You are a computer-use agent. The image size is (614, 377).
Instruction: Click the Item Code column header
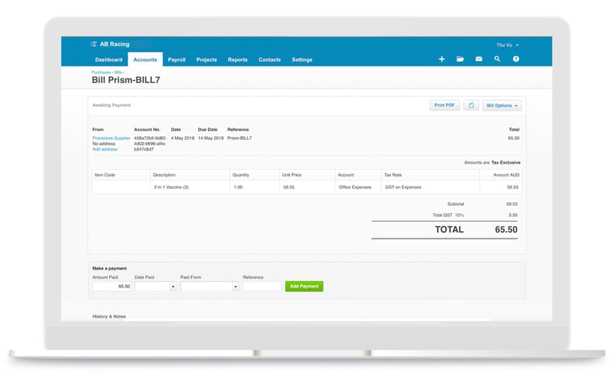click(x=105, y=175)
